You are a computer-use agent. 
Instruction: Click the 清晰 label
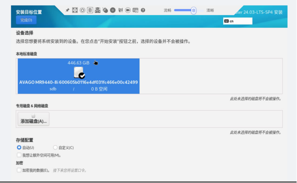pos(210,10)
